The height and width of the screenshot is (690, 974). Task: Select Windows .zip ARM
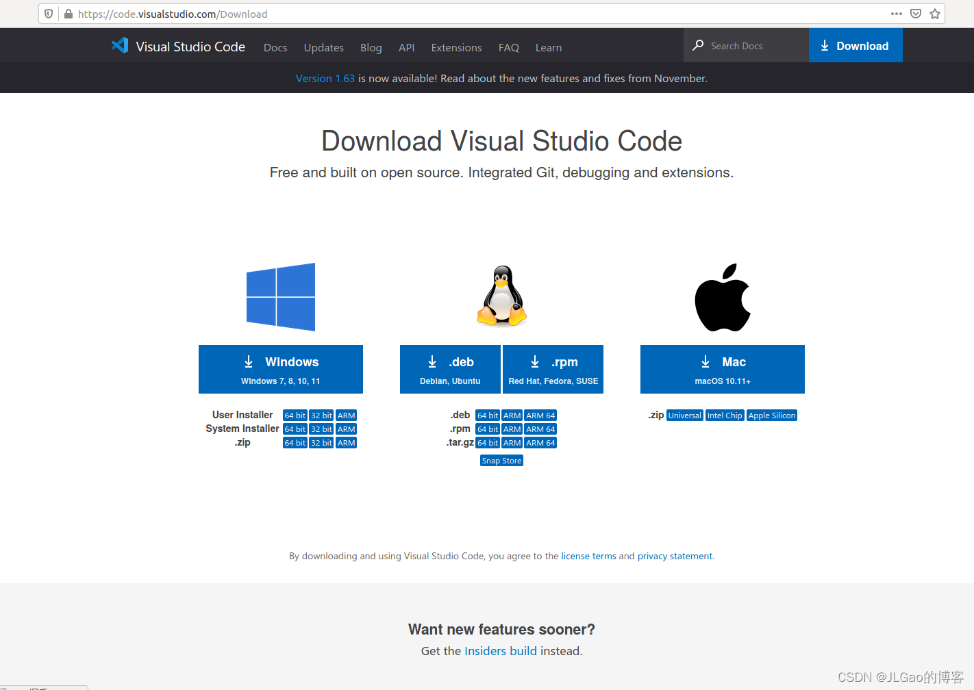click(347, 443)
